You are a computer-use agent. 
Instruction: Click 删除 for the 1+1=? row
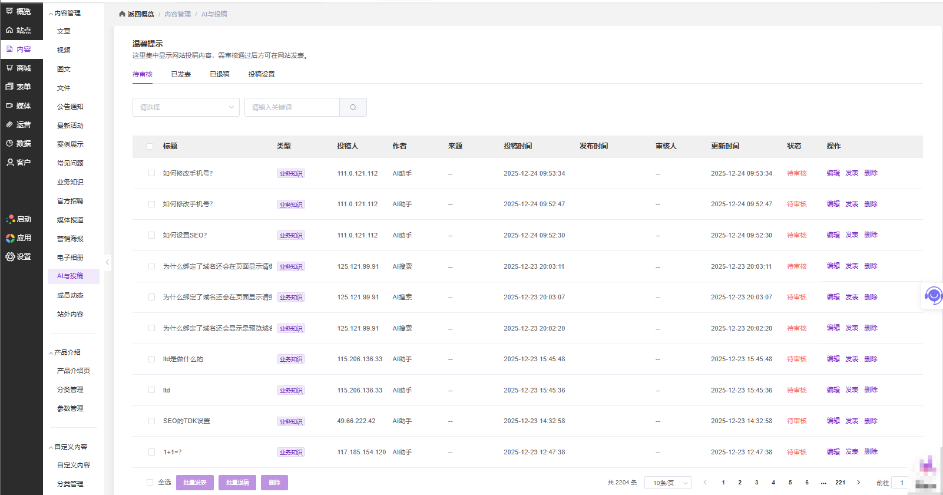pyautogui.click(x=871, y=452)
